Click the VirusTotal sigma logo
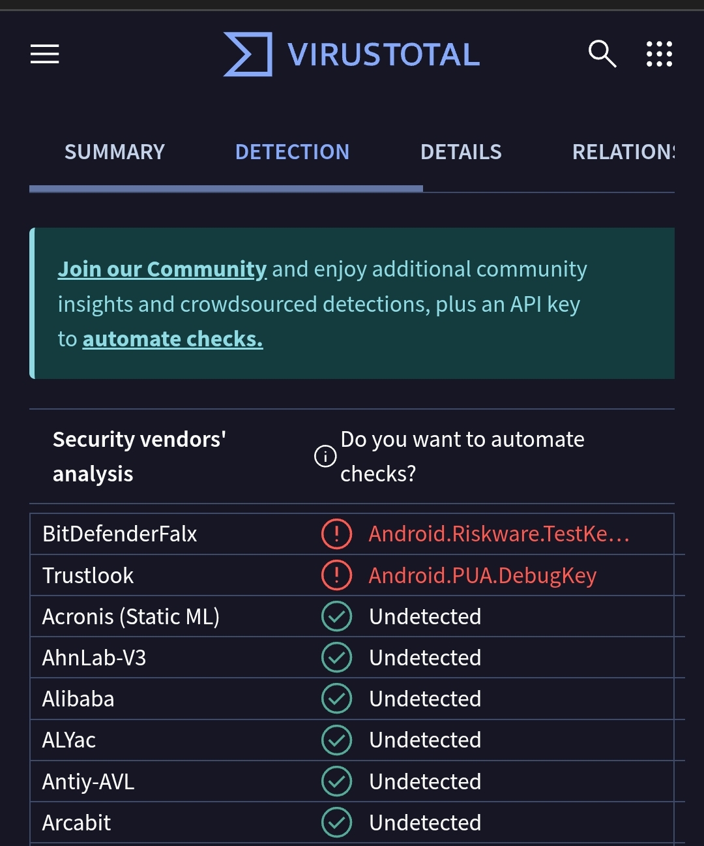The width and height of the screenshot is (704, 846). click(248, 54)
